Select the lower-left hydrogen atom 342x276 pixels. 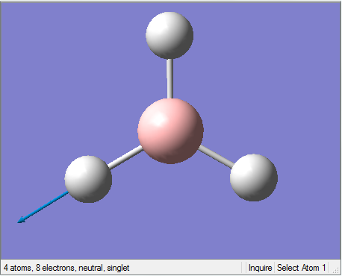[x=88, y=179]
